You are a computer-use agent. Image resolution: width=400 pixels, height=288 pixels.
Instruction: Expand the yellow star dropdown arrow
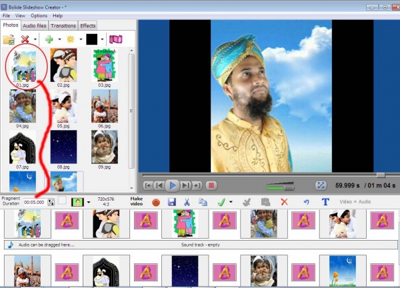tap(81, 39)
